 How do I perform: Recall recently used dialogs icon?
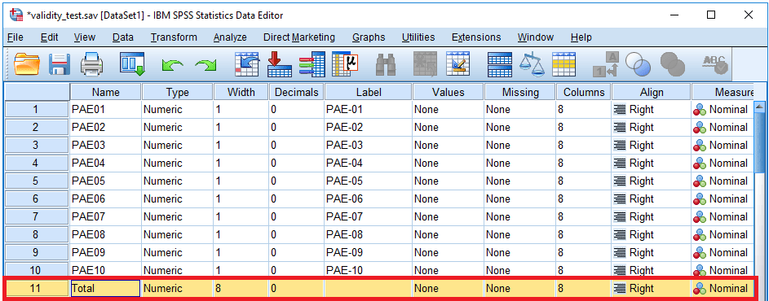tap(132, 64)
